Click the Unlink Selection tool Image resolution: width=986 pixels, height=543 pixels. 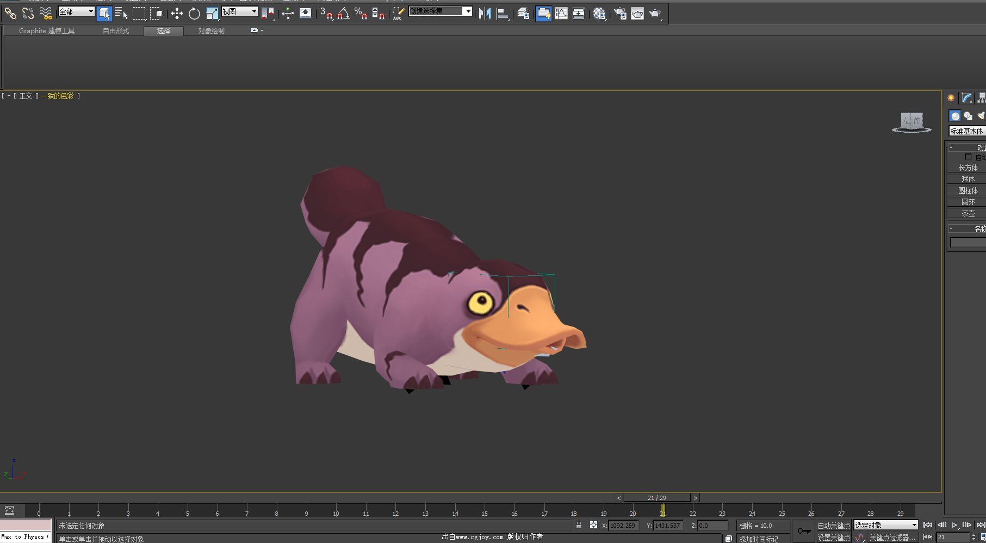click(28, 13)
